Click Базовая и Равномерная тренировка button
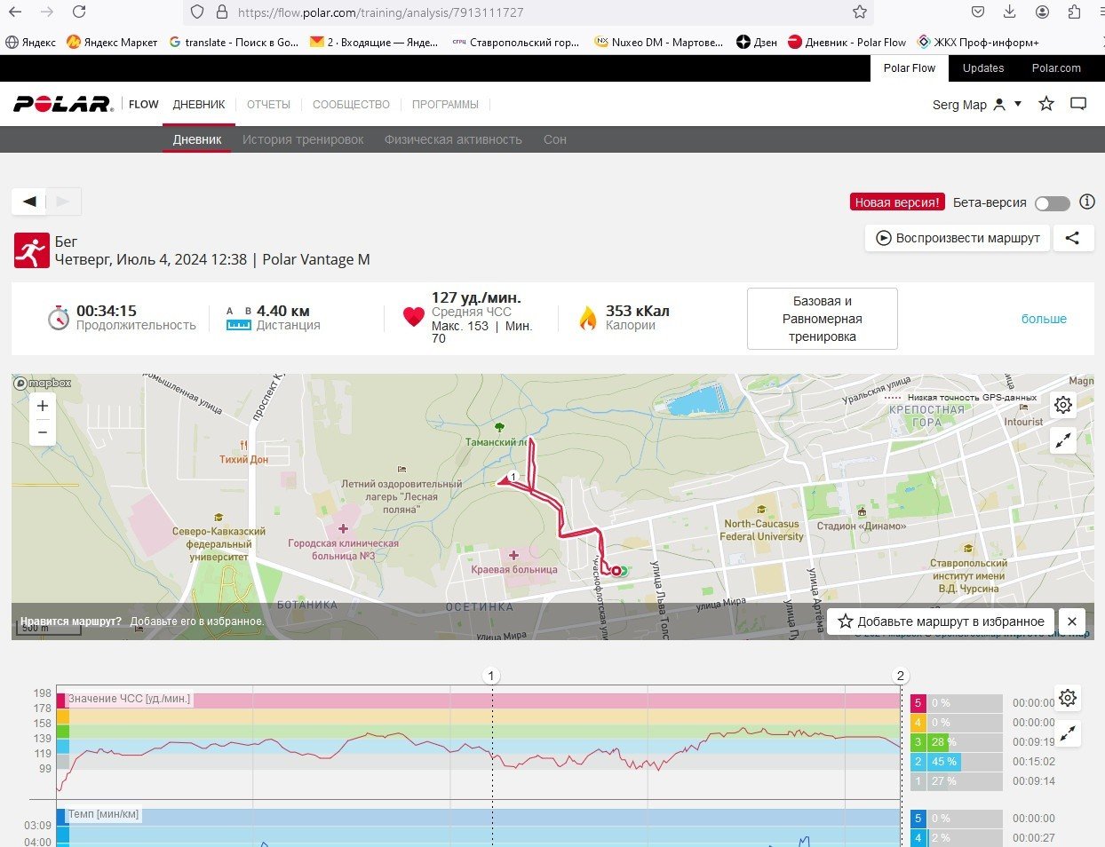This screenshot has width=1105, height=847. coord(823,319)
